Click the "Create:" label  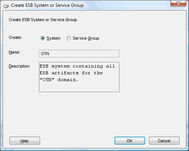[15, 37]
